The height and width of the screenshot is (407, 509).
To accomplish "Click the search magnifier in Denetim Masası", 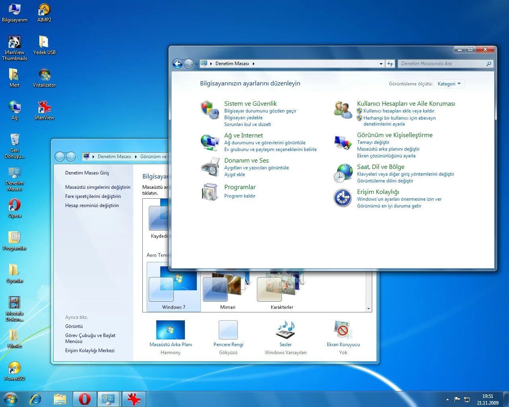I will [489, 64].
